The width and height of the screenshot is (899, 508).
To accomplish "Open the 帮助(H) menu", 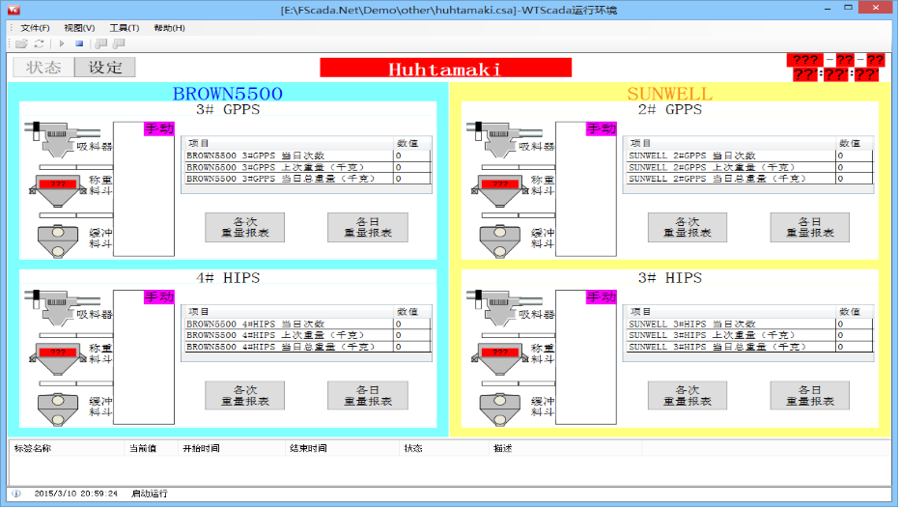I will click(x=169, y=27).
